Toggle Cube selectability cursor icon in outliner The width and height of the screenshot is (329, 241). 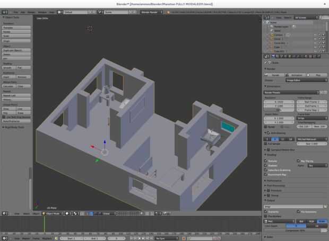click(x=319, y=47)
